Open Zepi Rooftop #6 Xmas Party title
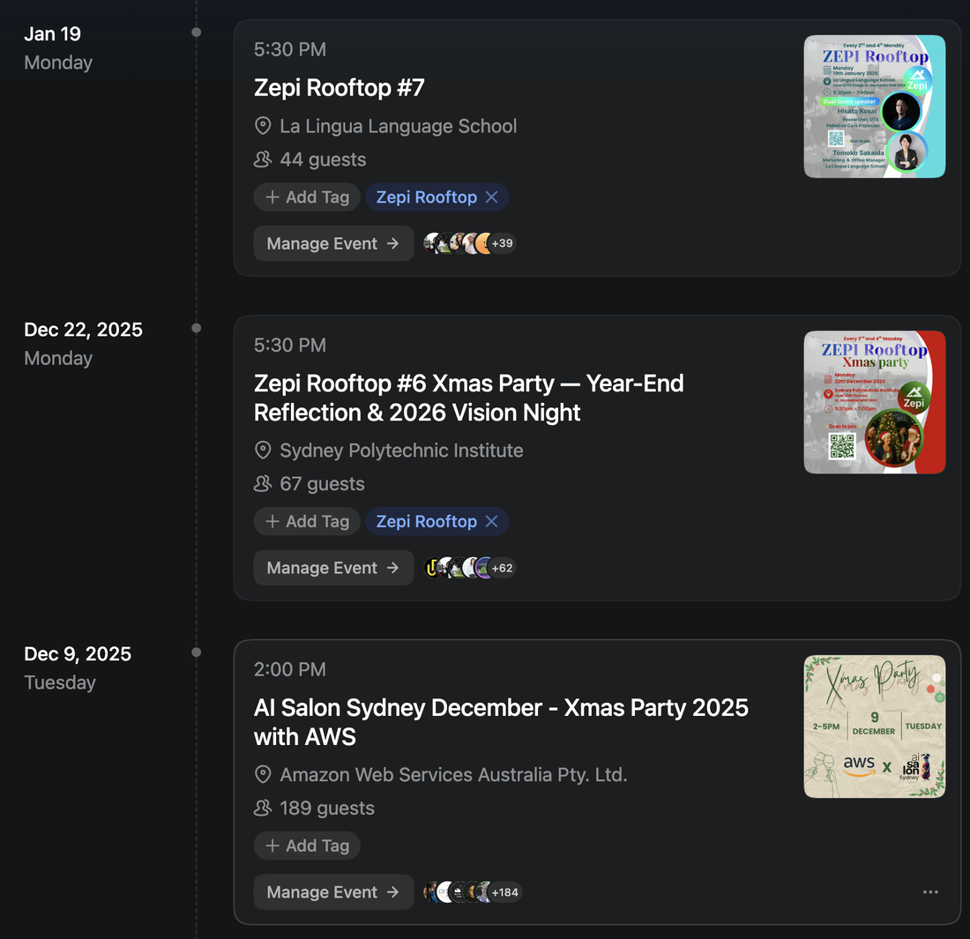Image resolution: width=970 pixels, height=939 pixels. [468, 398]
